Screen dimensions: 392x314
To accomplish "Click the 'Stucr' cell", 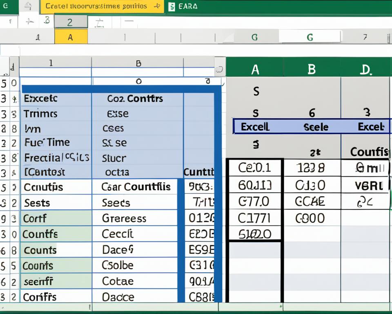I will 137,158.
